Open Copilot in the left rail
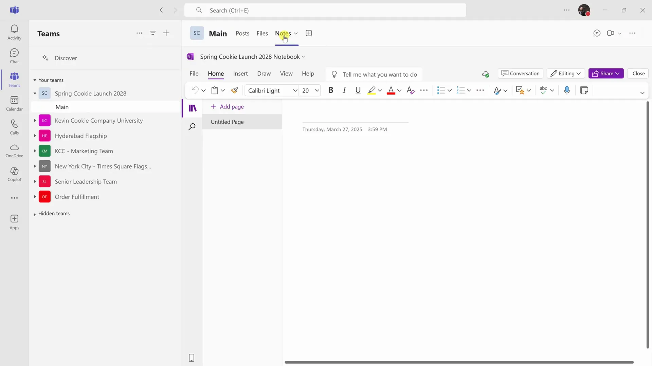The image size is (652, 366). [14, 175]
